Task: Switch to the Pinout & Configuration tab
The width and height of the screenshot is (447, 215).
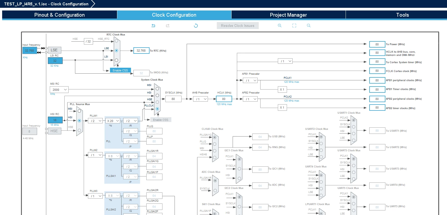Action: click(59, 15)
